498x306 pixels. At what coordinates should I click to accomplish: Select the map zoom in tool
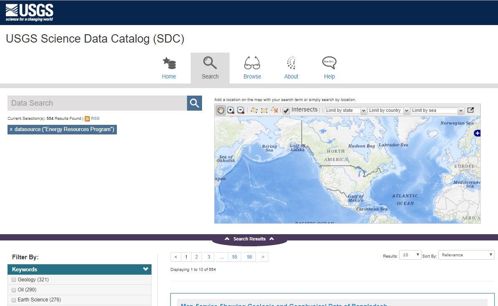(x=230, y=110)
